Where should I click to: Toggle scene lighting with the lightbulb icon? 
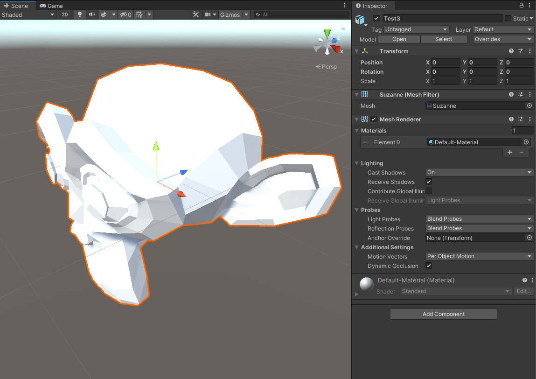click(x=79, y=14)
